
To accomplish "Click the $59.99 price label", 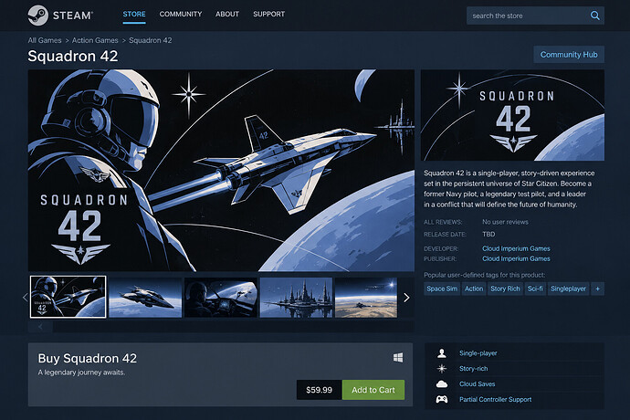I will coord(319,390).
